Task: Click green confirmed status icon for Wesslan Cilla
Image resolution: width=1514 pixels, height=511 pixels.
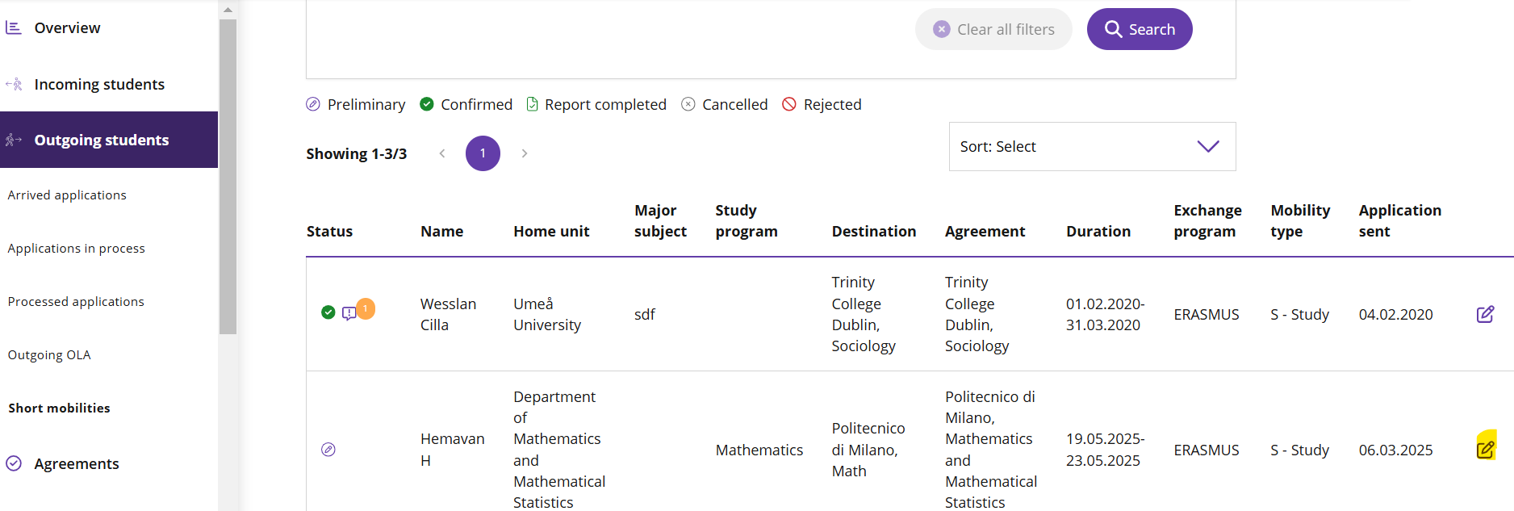Action: click(328, 312)
